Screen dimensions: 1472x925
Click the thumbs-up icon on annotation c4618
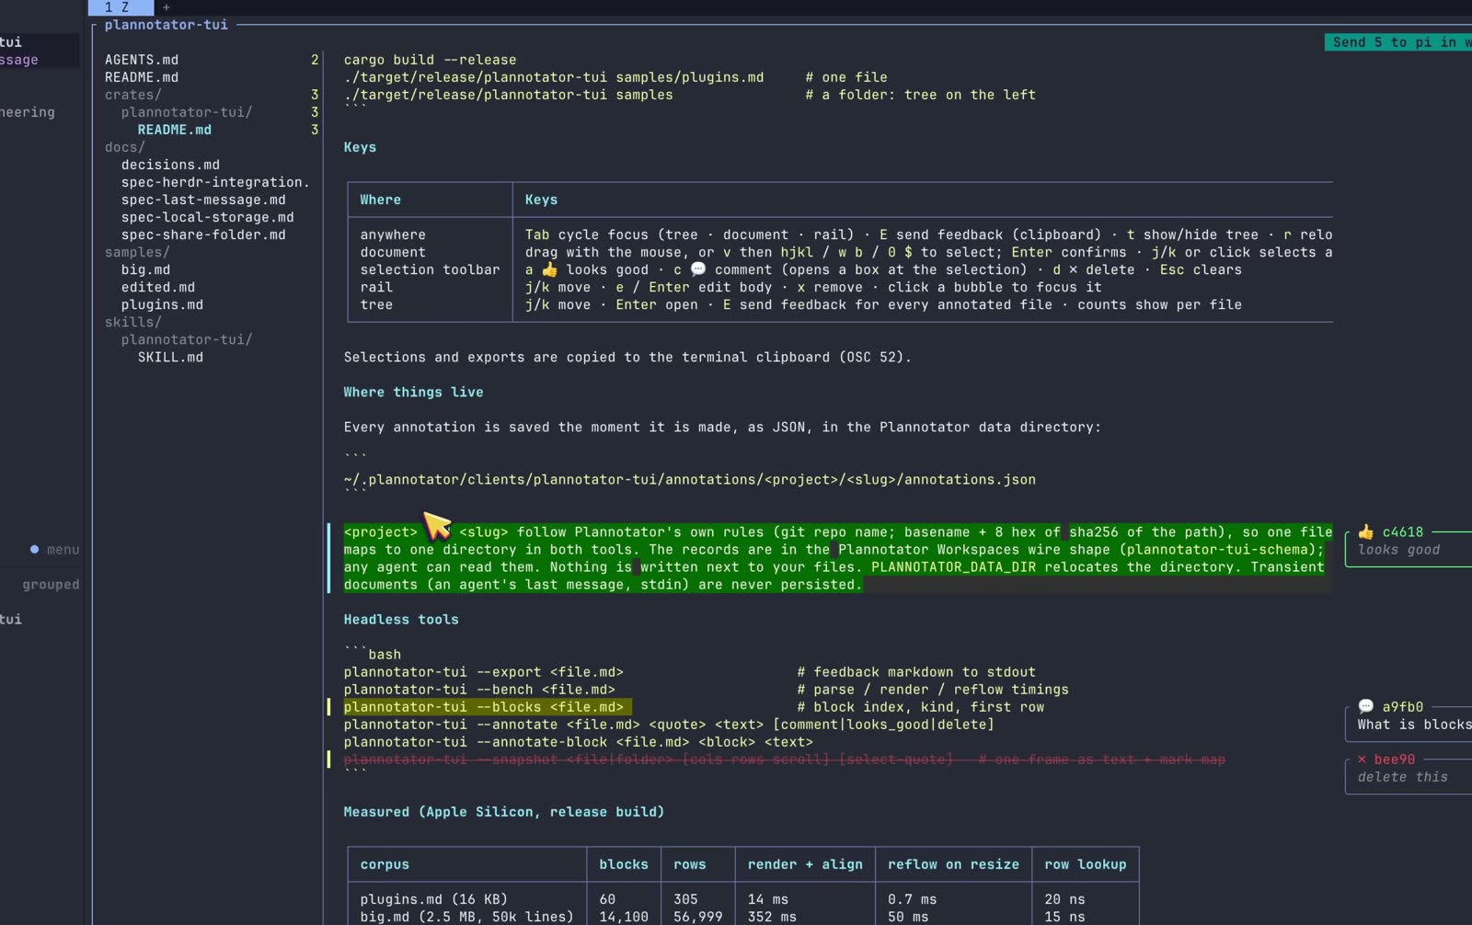1365,531
